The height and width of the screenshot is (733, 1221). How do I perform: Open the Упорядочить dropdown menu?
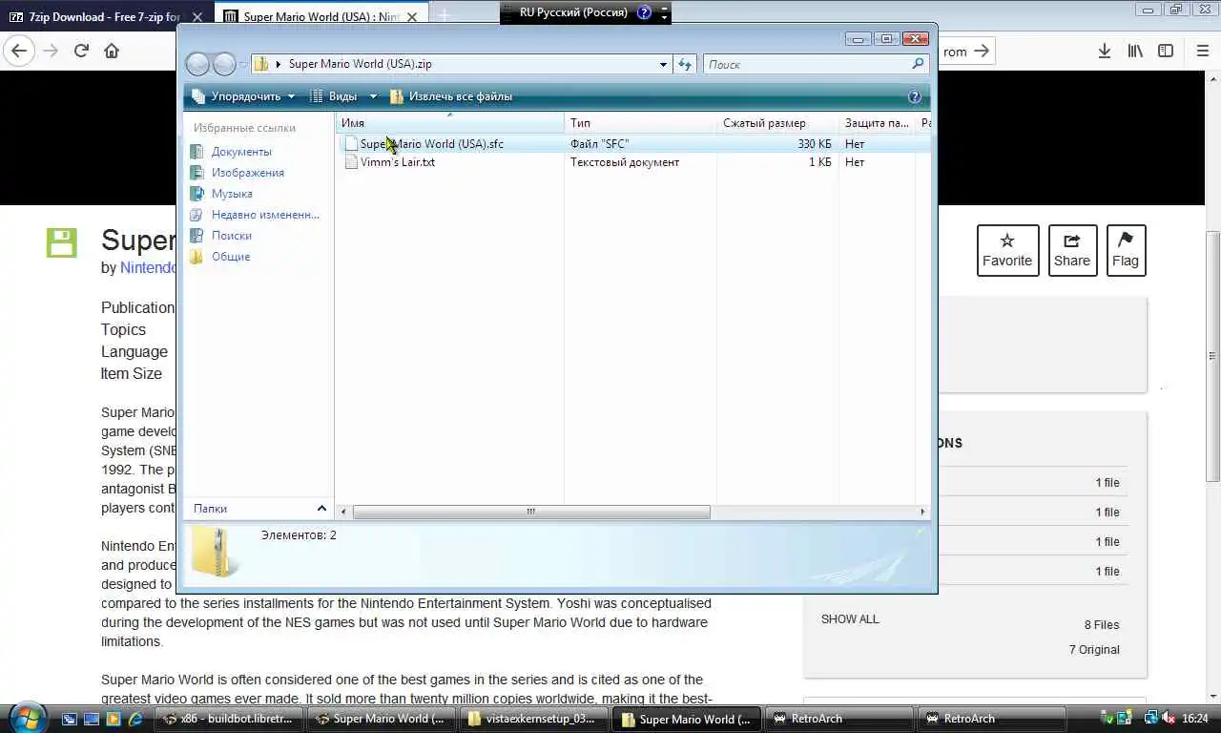coord(244,96)
